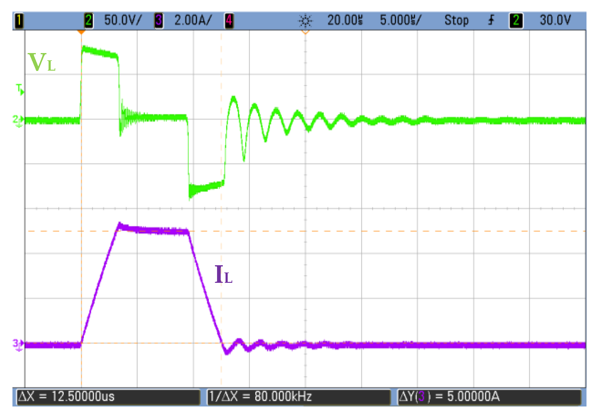Click the trigger level T marker
The width and height of the screenshot is (595, 418).
tap(19, 89)
